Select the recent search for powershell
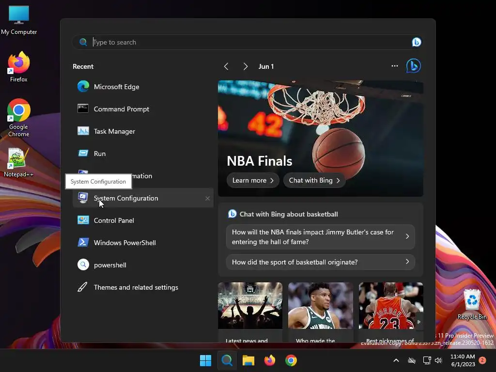Image resolution: width=496 pixels, height=372 pixels. pos(143,265)
